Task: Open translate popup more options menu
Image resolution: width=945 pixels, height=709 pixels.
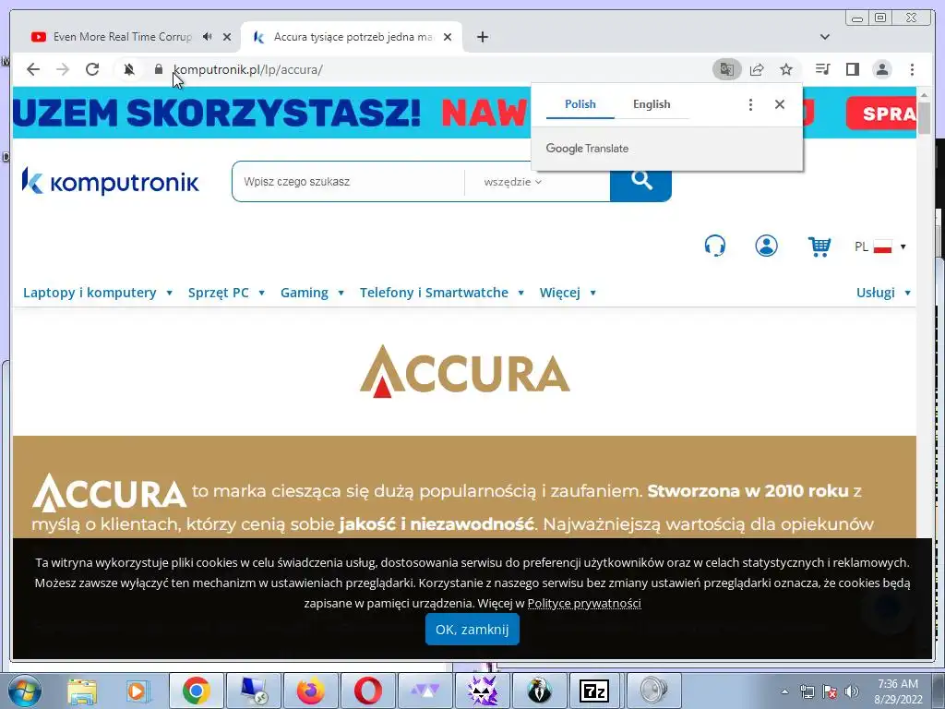Action: [x=750, y=104]
